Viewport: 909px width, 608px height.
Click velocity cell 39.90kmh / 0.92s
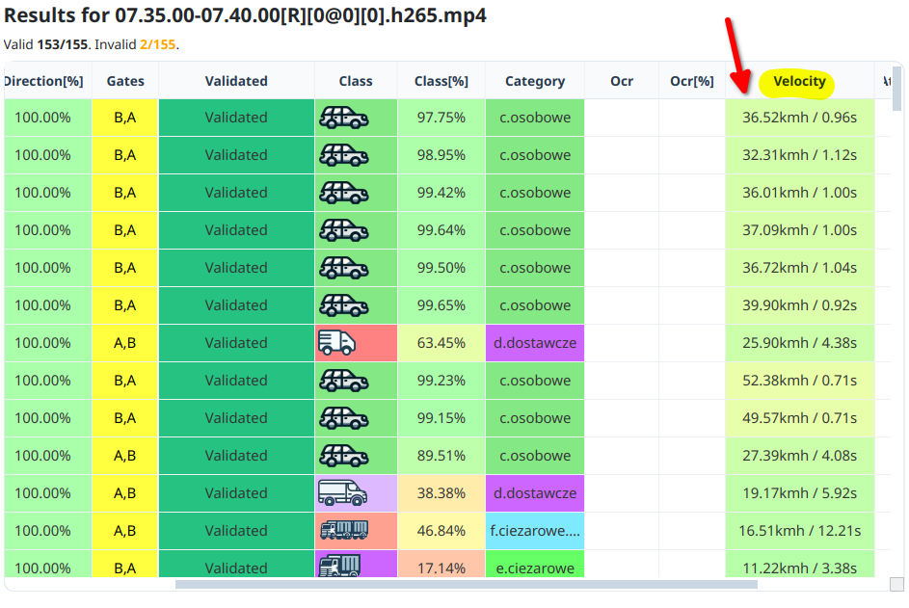(x=800, y=305)
